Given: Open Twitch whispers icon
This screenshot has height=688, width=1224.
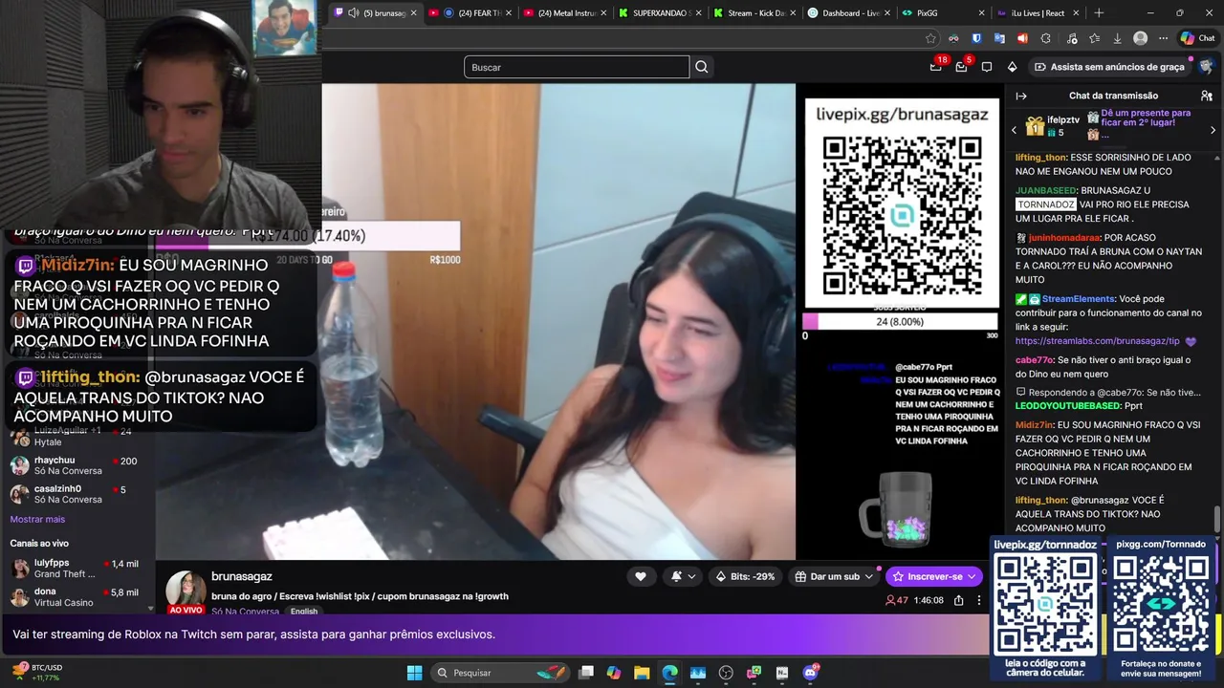Looking at the screenshot, I should (987, 67).
